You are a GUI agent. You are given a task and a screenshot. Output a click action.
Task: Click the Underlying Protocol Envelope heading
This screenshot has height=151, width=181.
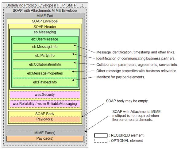[45, 5]
